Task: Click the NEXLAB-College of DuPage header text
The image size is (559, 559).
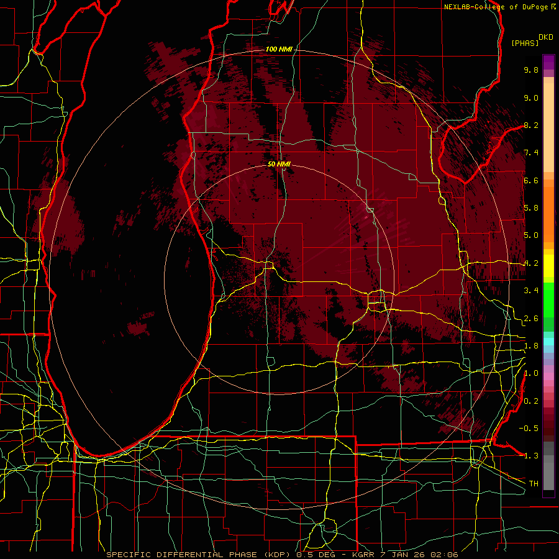Action: click(x=497, y=7)
